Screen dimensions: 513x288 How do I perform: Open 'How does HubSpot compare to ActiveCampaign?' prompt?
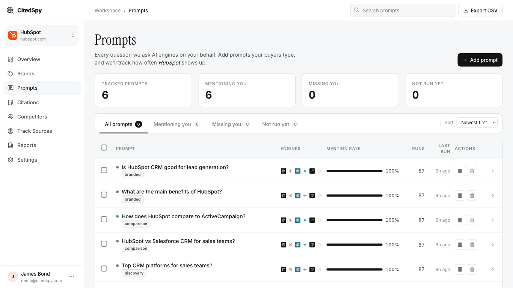(x=183, y=216)
